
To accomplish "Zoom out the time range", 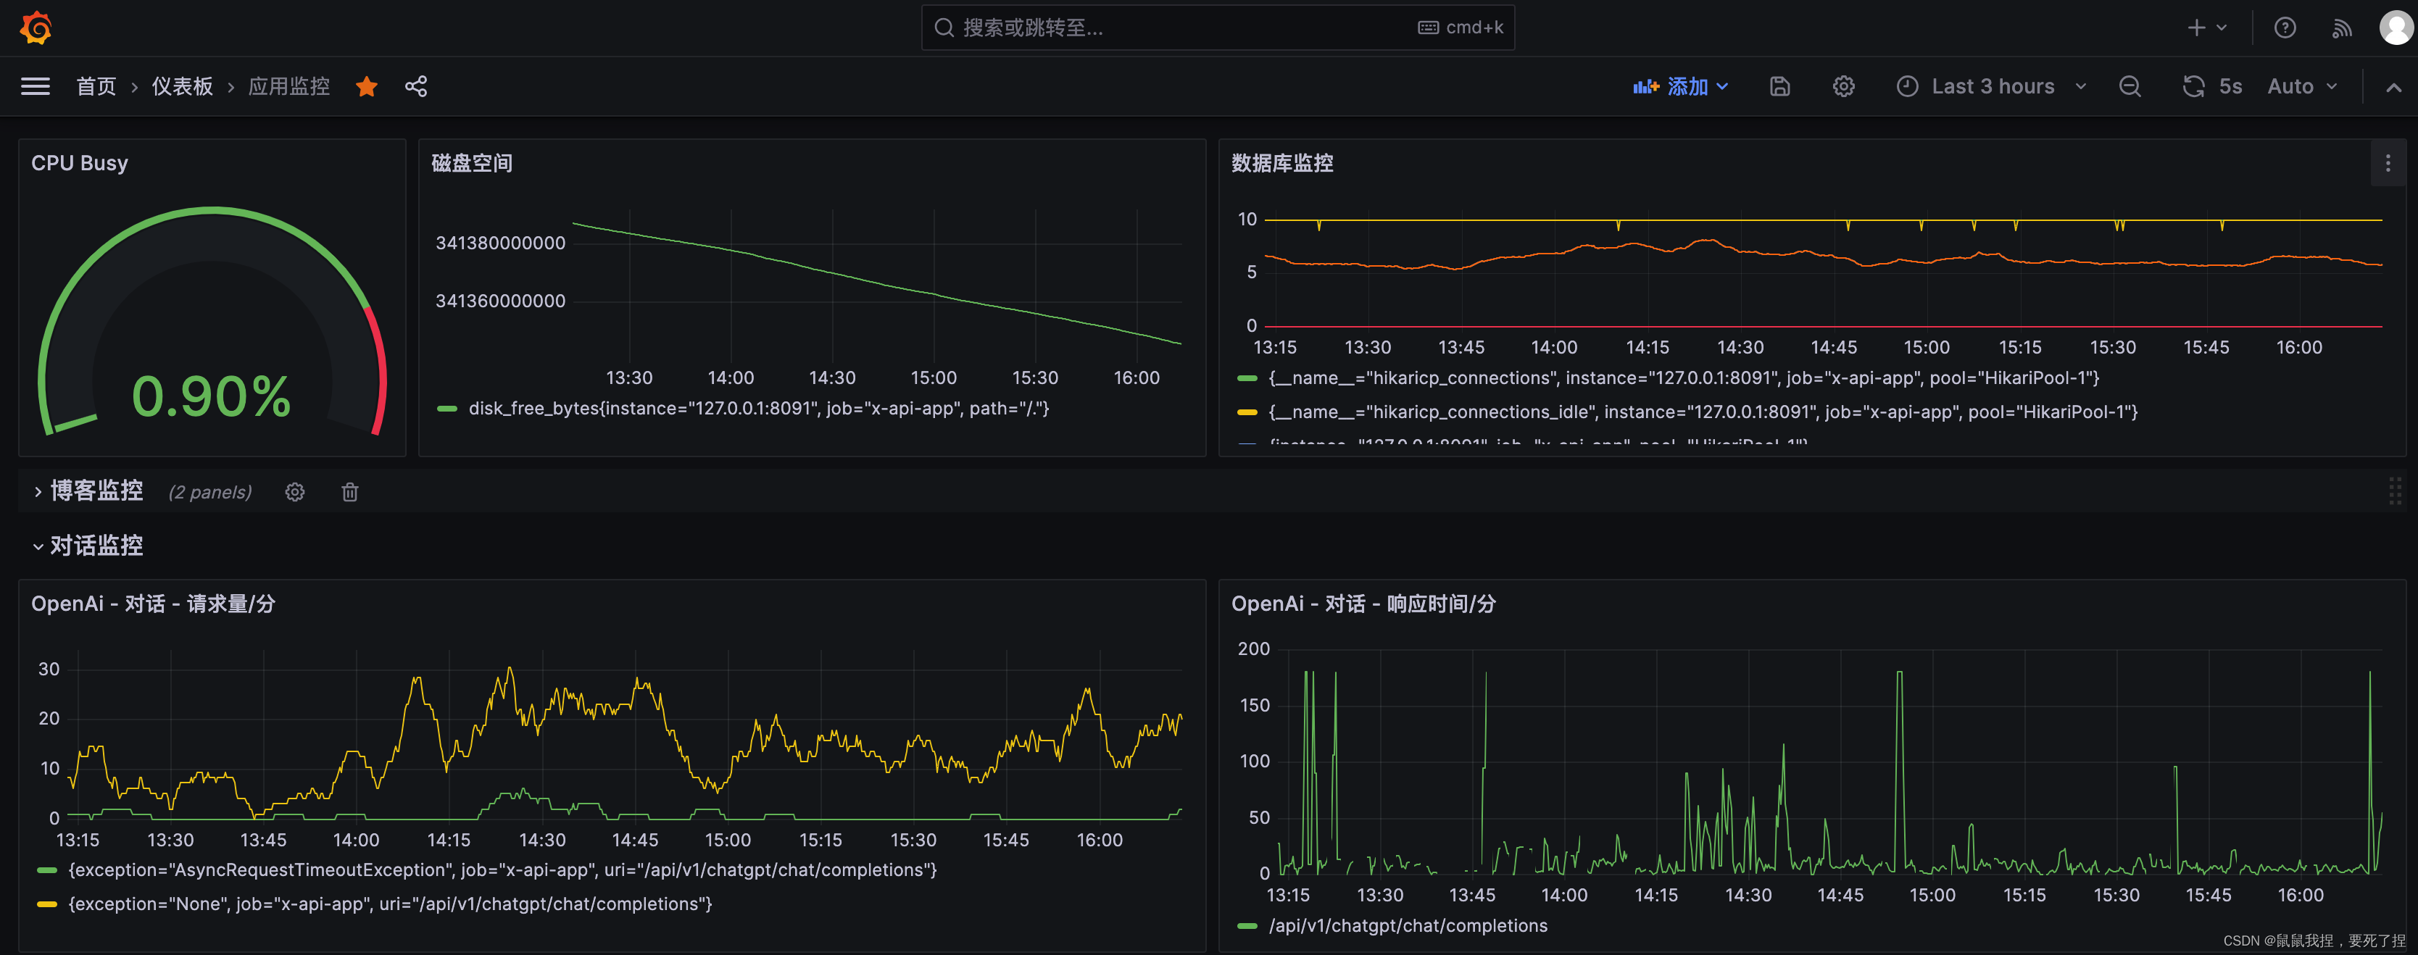I will pos(2130,86).
